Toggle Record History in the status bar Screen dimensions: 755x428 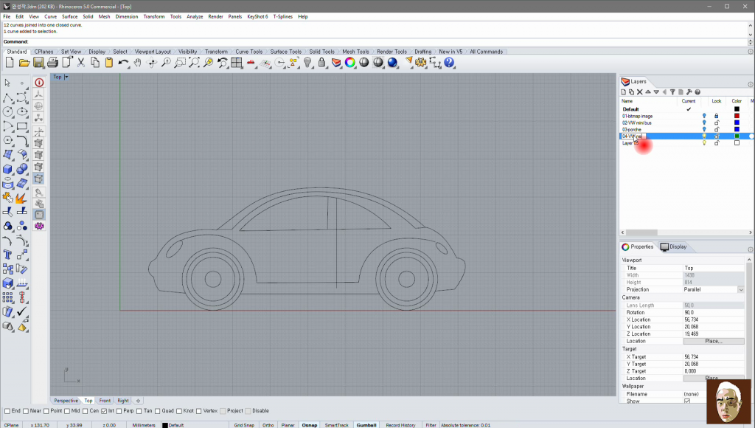tap(400, 425)
